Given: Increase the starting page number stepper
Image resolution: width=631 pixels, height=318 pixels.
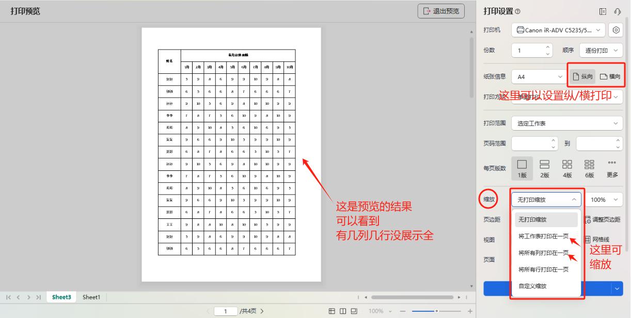Looking at the screenshot, I should pyautogui.click(x=555, y=140).
